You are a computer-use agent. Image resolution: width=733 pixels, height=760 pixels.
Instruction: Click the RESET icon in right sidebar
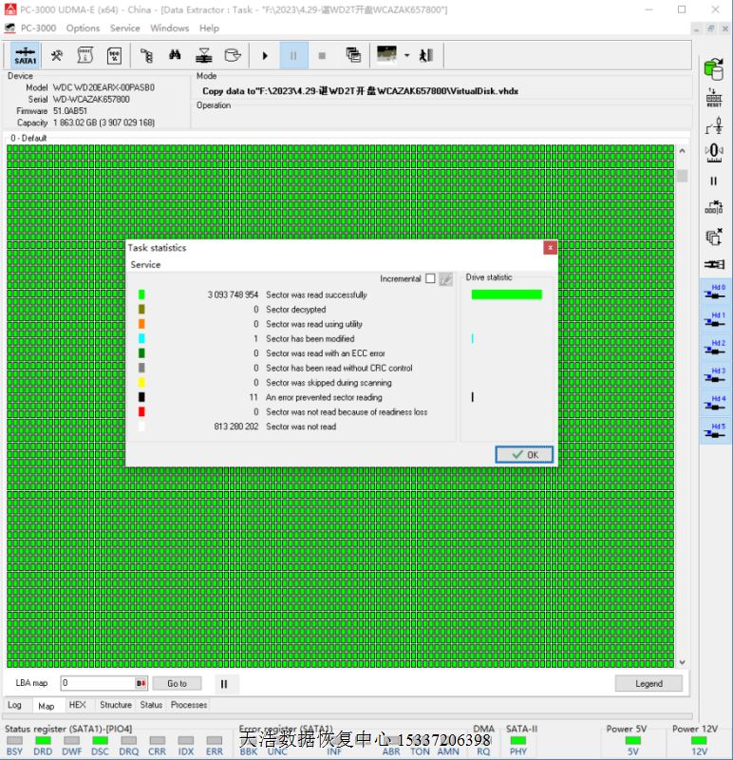(x=713, y=98)
